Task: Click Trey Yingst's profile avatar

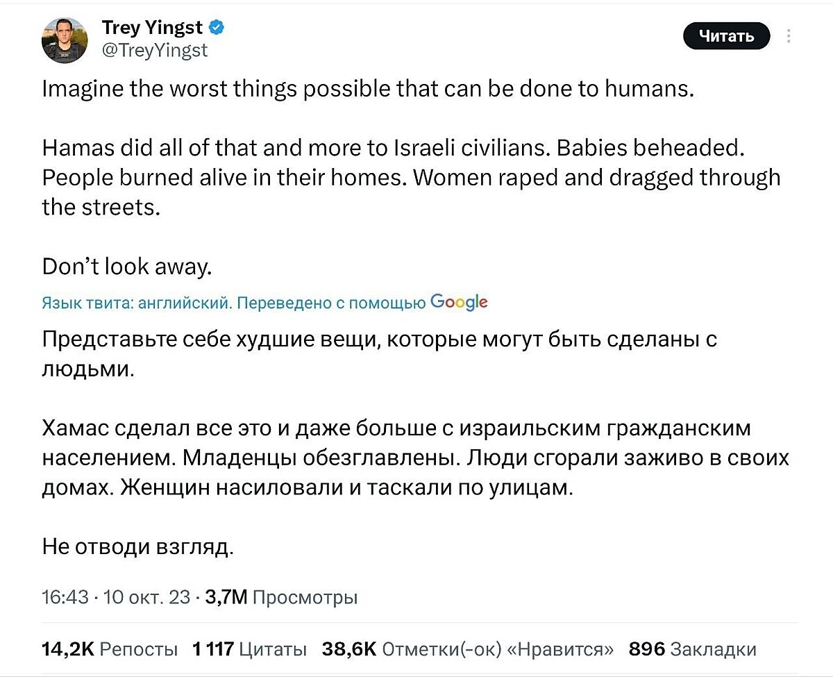Action: coord(65,40)
